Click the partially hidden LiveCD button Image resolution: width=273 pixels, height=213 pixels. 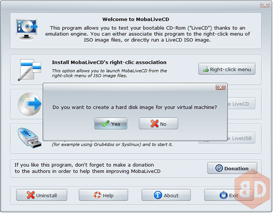coord(242,104)
